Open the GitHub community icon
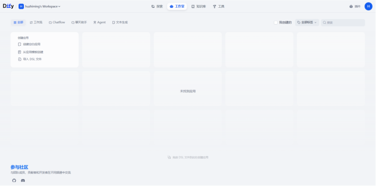This screenshot has height=186, width=376. click(x=14, y=181)
